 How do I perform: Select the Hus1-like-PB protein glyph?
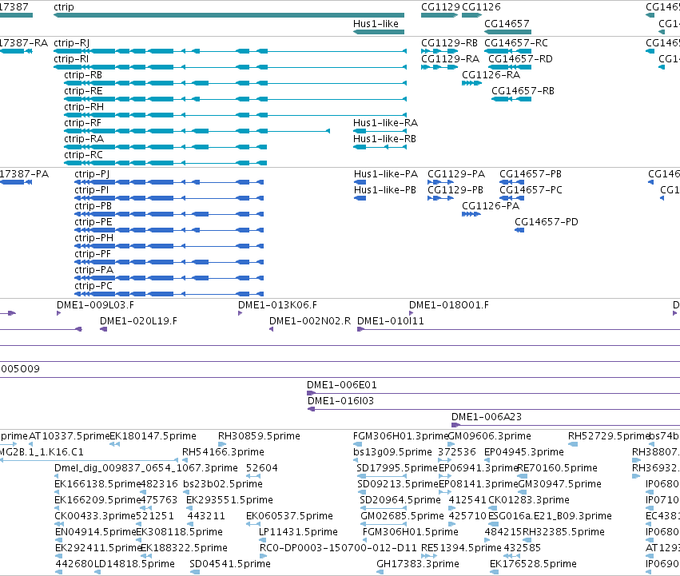point(360,198)
